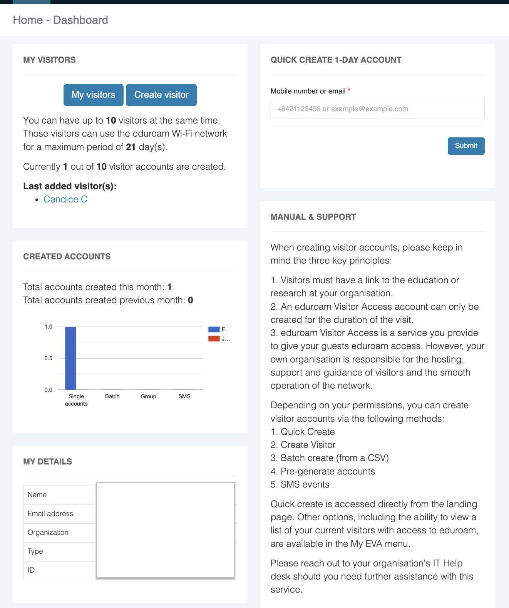Click the Create visitor button

pos(161,95)
